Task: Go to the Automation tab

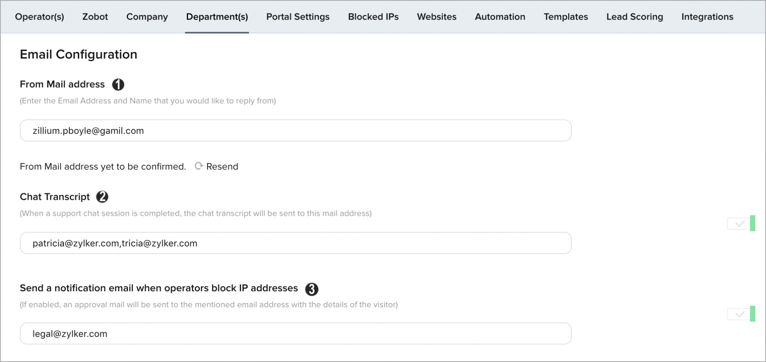Action: (x=500, y=17)
